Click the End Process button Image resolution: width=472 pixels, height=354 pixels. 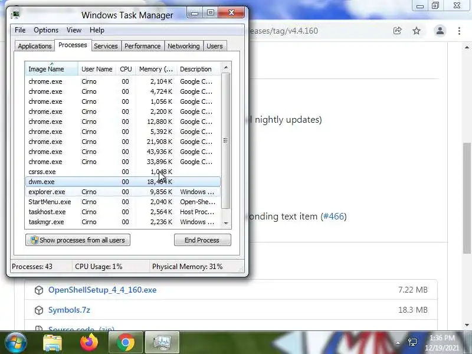click(x=202, y=240)
